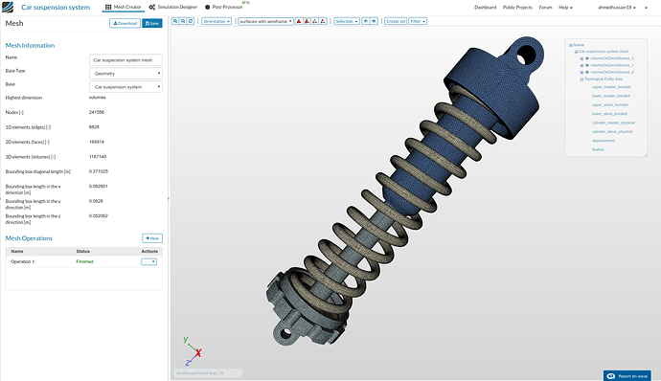
Task: Click the show all eye icon in toolbar
Action: coord(374,21)
